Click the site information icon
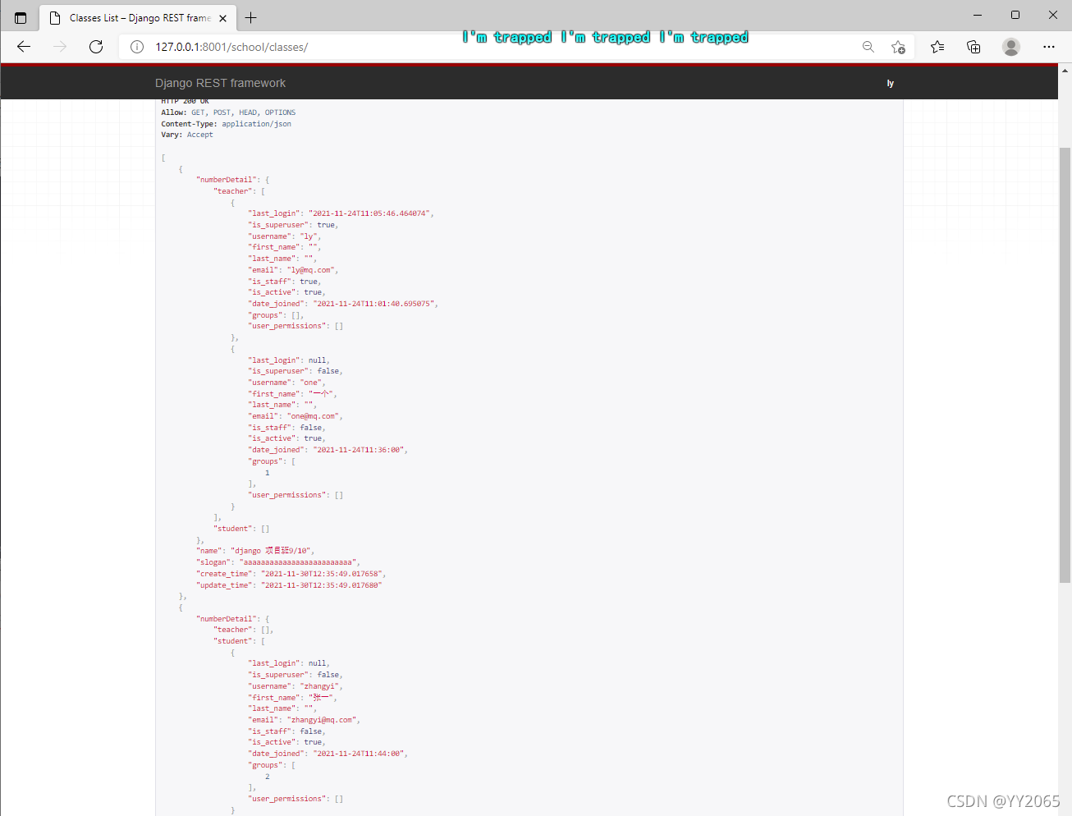The image size is (1072, 816). pyautogui.click(x=137, y=47)
